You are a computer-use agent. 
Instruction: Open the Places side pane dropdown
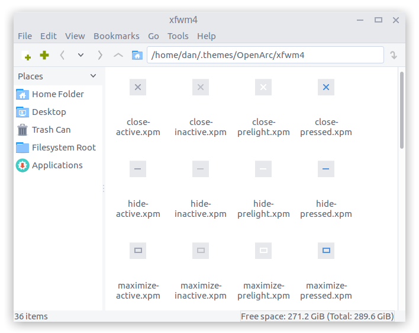point(94,76)
